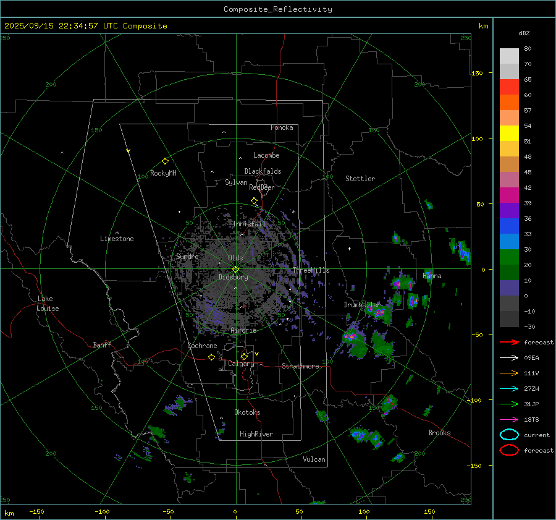Click the yellow diamond marker at RockyMH

[x=165, y=161]
